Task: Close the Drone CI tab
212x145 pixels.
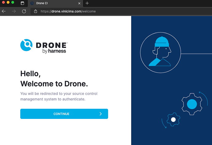Action: 79,3
